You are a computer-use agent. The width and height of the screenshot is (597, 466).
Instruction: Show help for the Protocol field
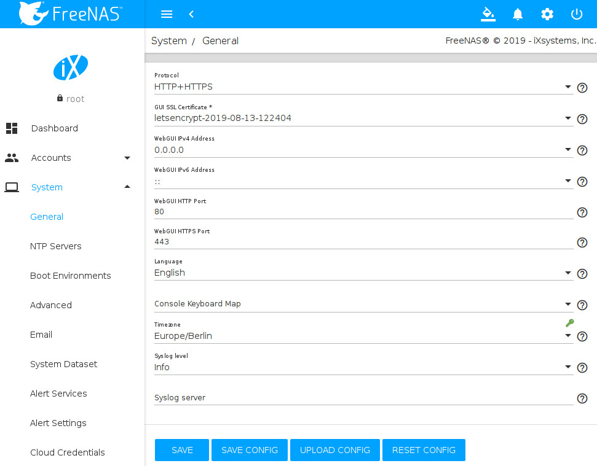click(x=582, y=88)
